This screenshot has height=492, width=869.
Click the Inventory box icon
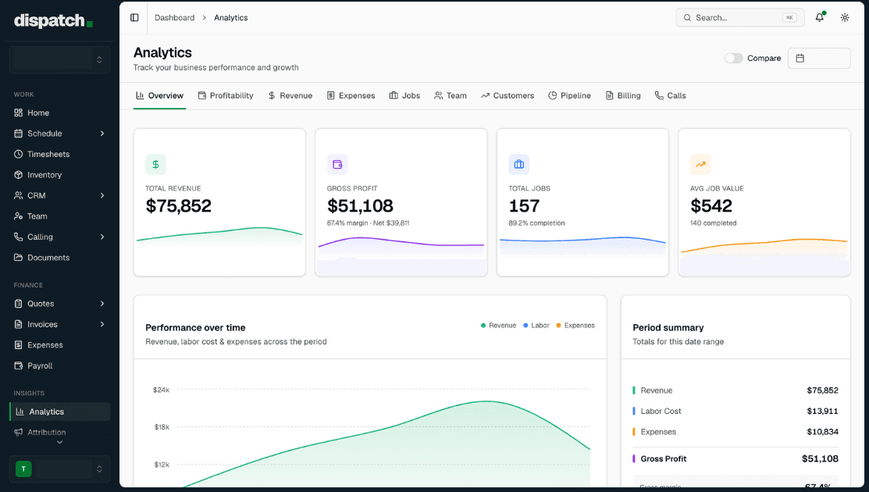click(18, 174)
